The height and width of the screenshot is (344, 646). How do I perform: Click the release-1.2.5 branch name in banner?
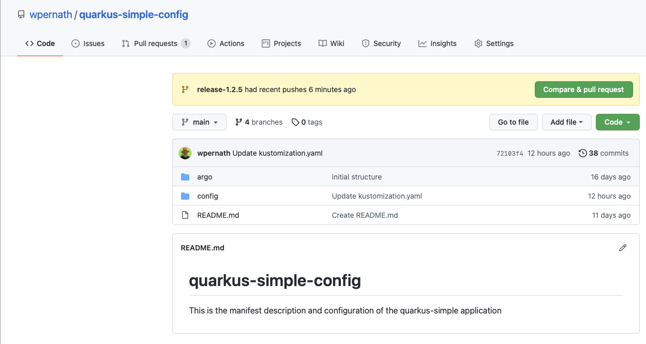pos(220,89)
